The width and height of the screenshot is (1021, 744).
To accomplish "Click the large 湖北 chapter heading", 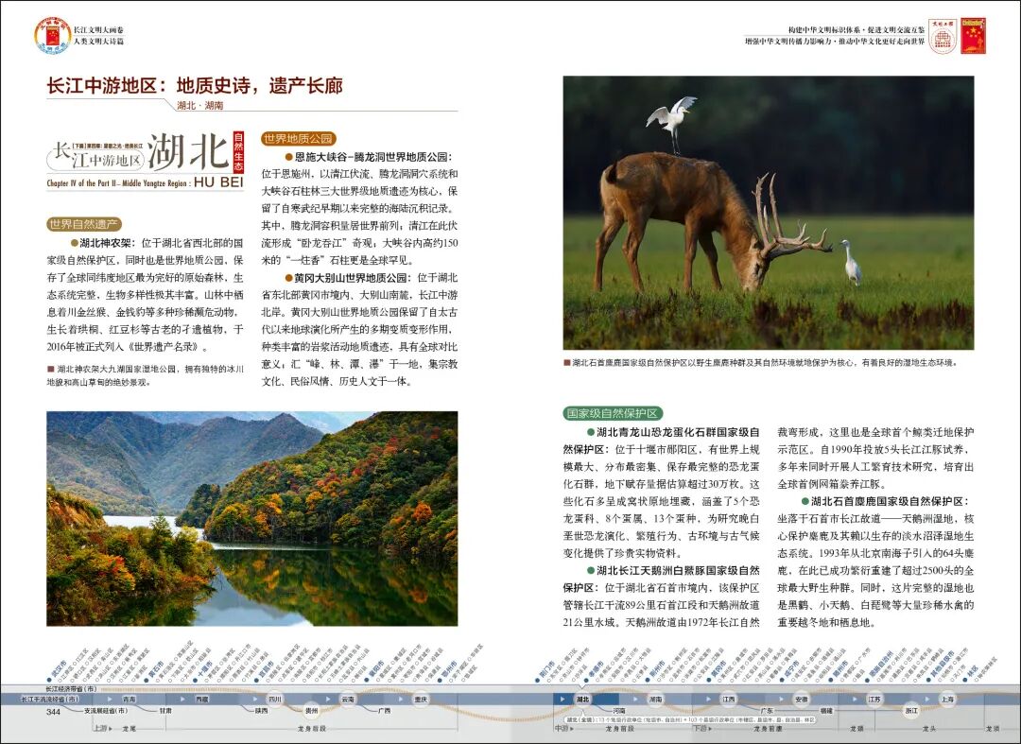I will (x=189, y=151).
